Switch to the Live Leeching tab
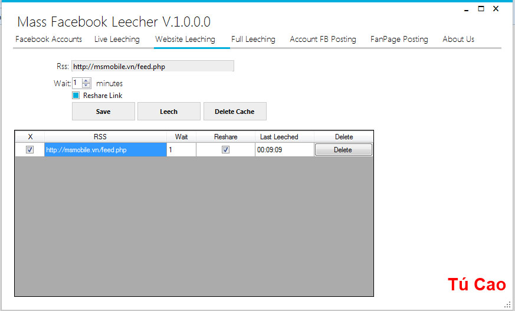Screen dimensions: 515x311 (x=117, y=39)
